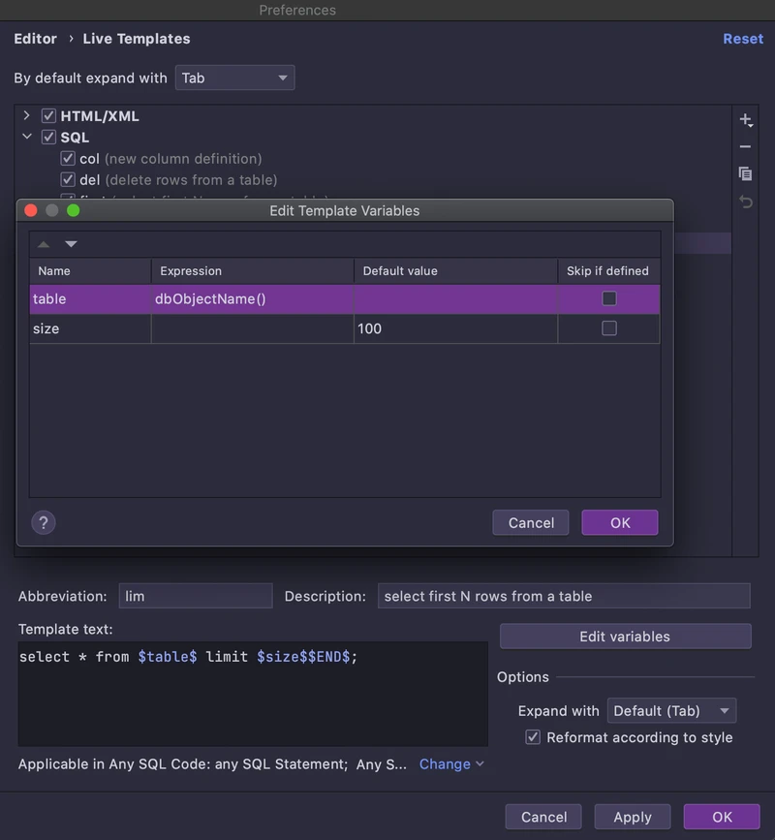The image size is (775, 840).
Task: Restore deleted templates with the revert icon
Action: point(745,202)
